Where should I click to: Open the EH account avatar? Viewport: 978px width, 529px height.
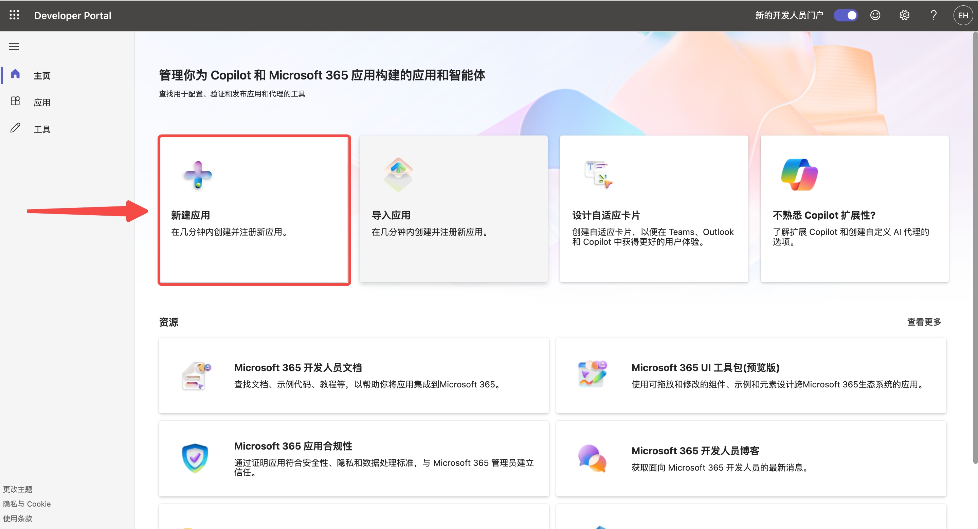[x=963, y=15]
